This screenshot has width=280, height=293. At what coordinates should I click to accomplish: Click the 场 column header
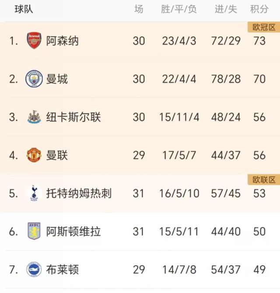[139, 10]
